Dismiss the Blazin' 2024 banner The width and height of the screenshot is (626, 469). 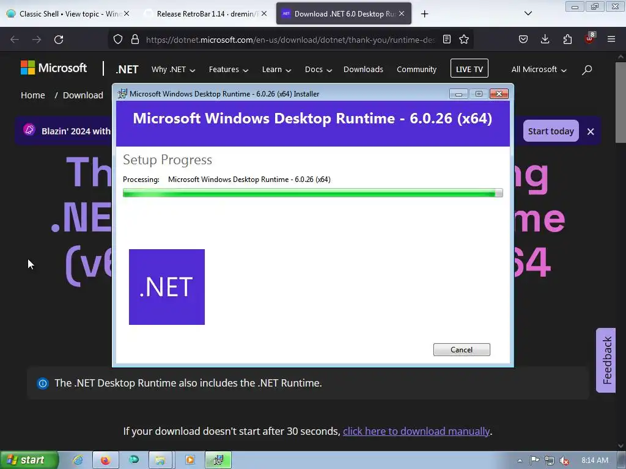point(591,132)
